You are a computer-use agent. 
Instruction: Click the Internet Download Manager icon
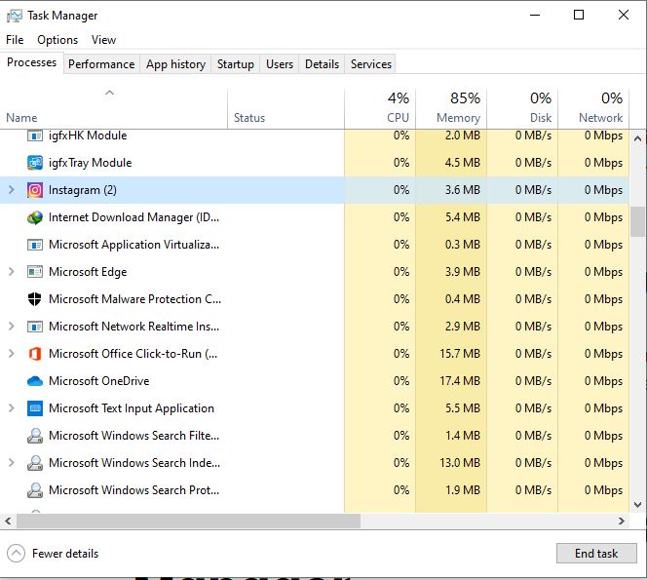pyautogui.click(x=35, y=217)
